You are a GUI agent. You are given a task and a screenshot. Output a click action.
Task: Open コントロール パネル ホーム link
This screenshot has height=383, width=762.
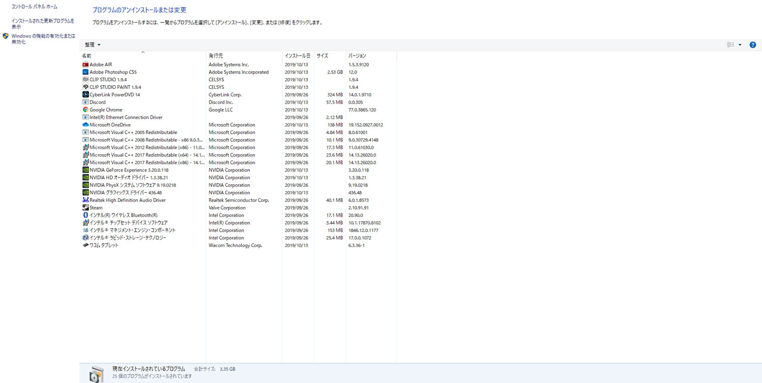click(35, 7)
